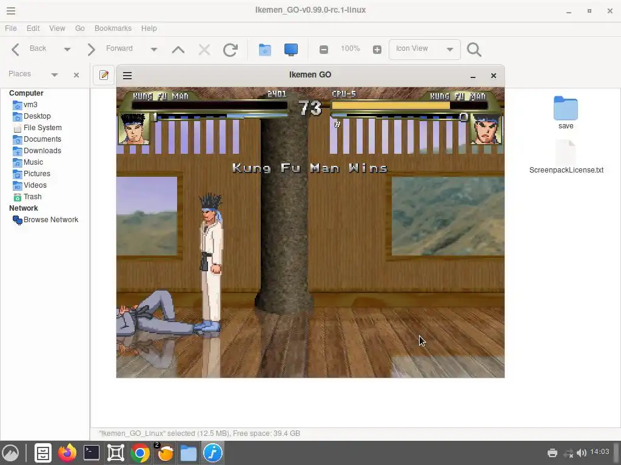Click the 14:03 clock
The width and height of the screenshot is (621, 465).
pos(600,452)
